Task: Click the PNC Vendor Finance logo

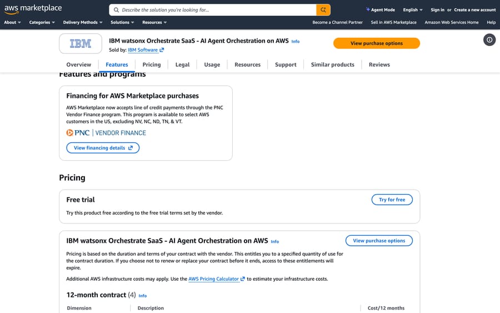Action: [106, 133]
